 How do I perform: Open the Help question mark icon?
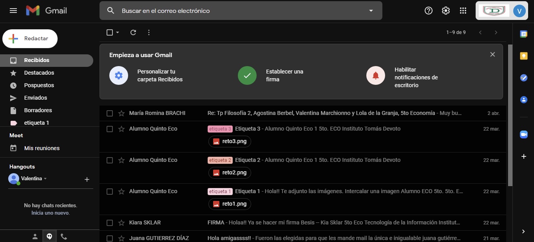click(429, 11)
